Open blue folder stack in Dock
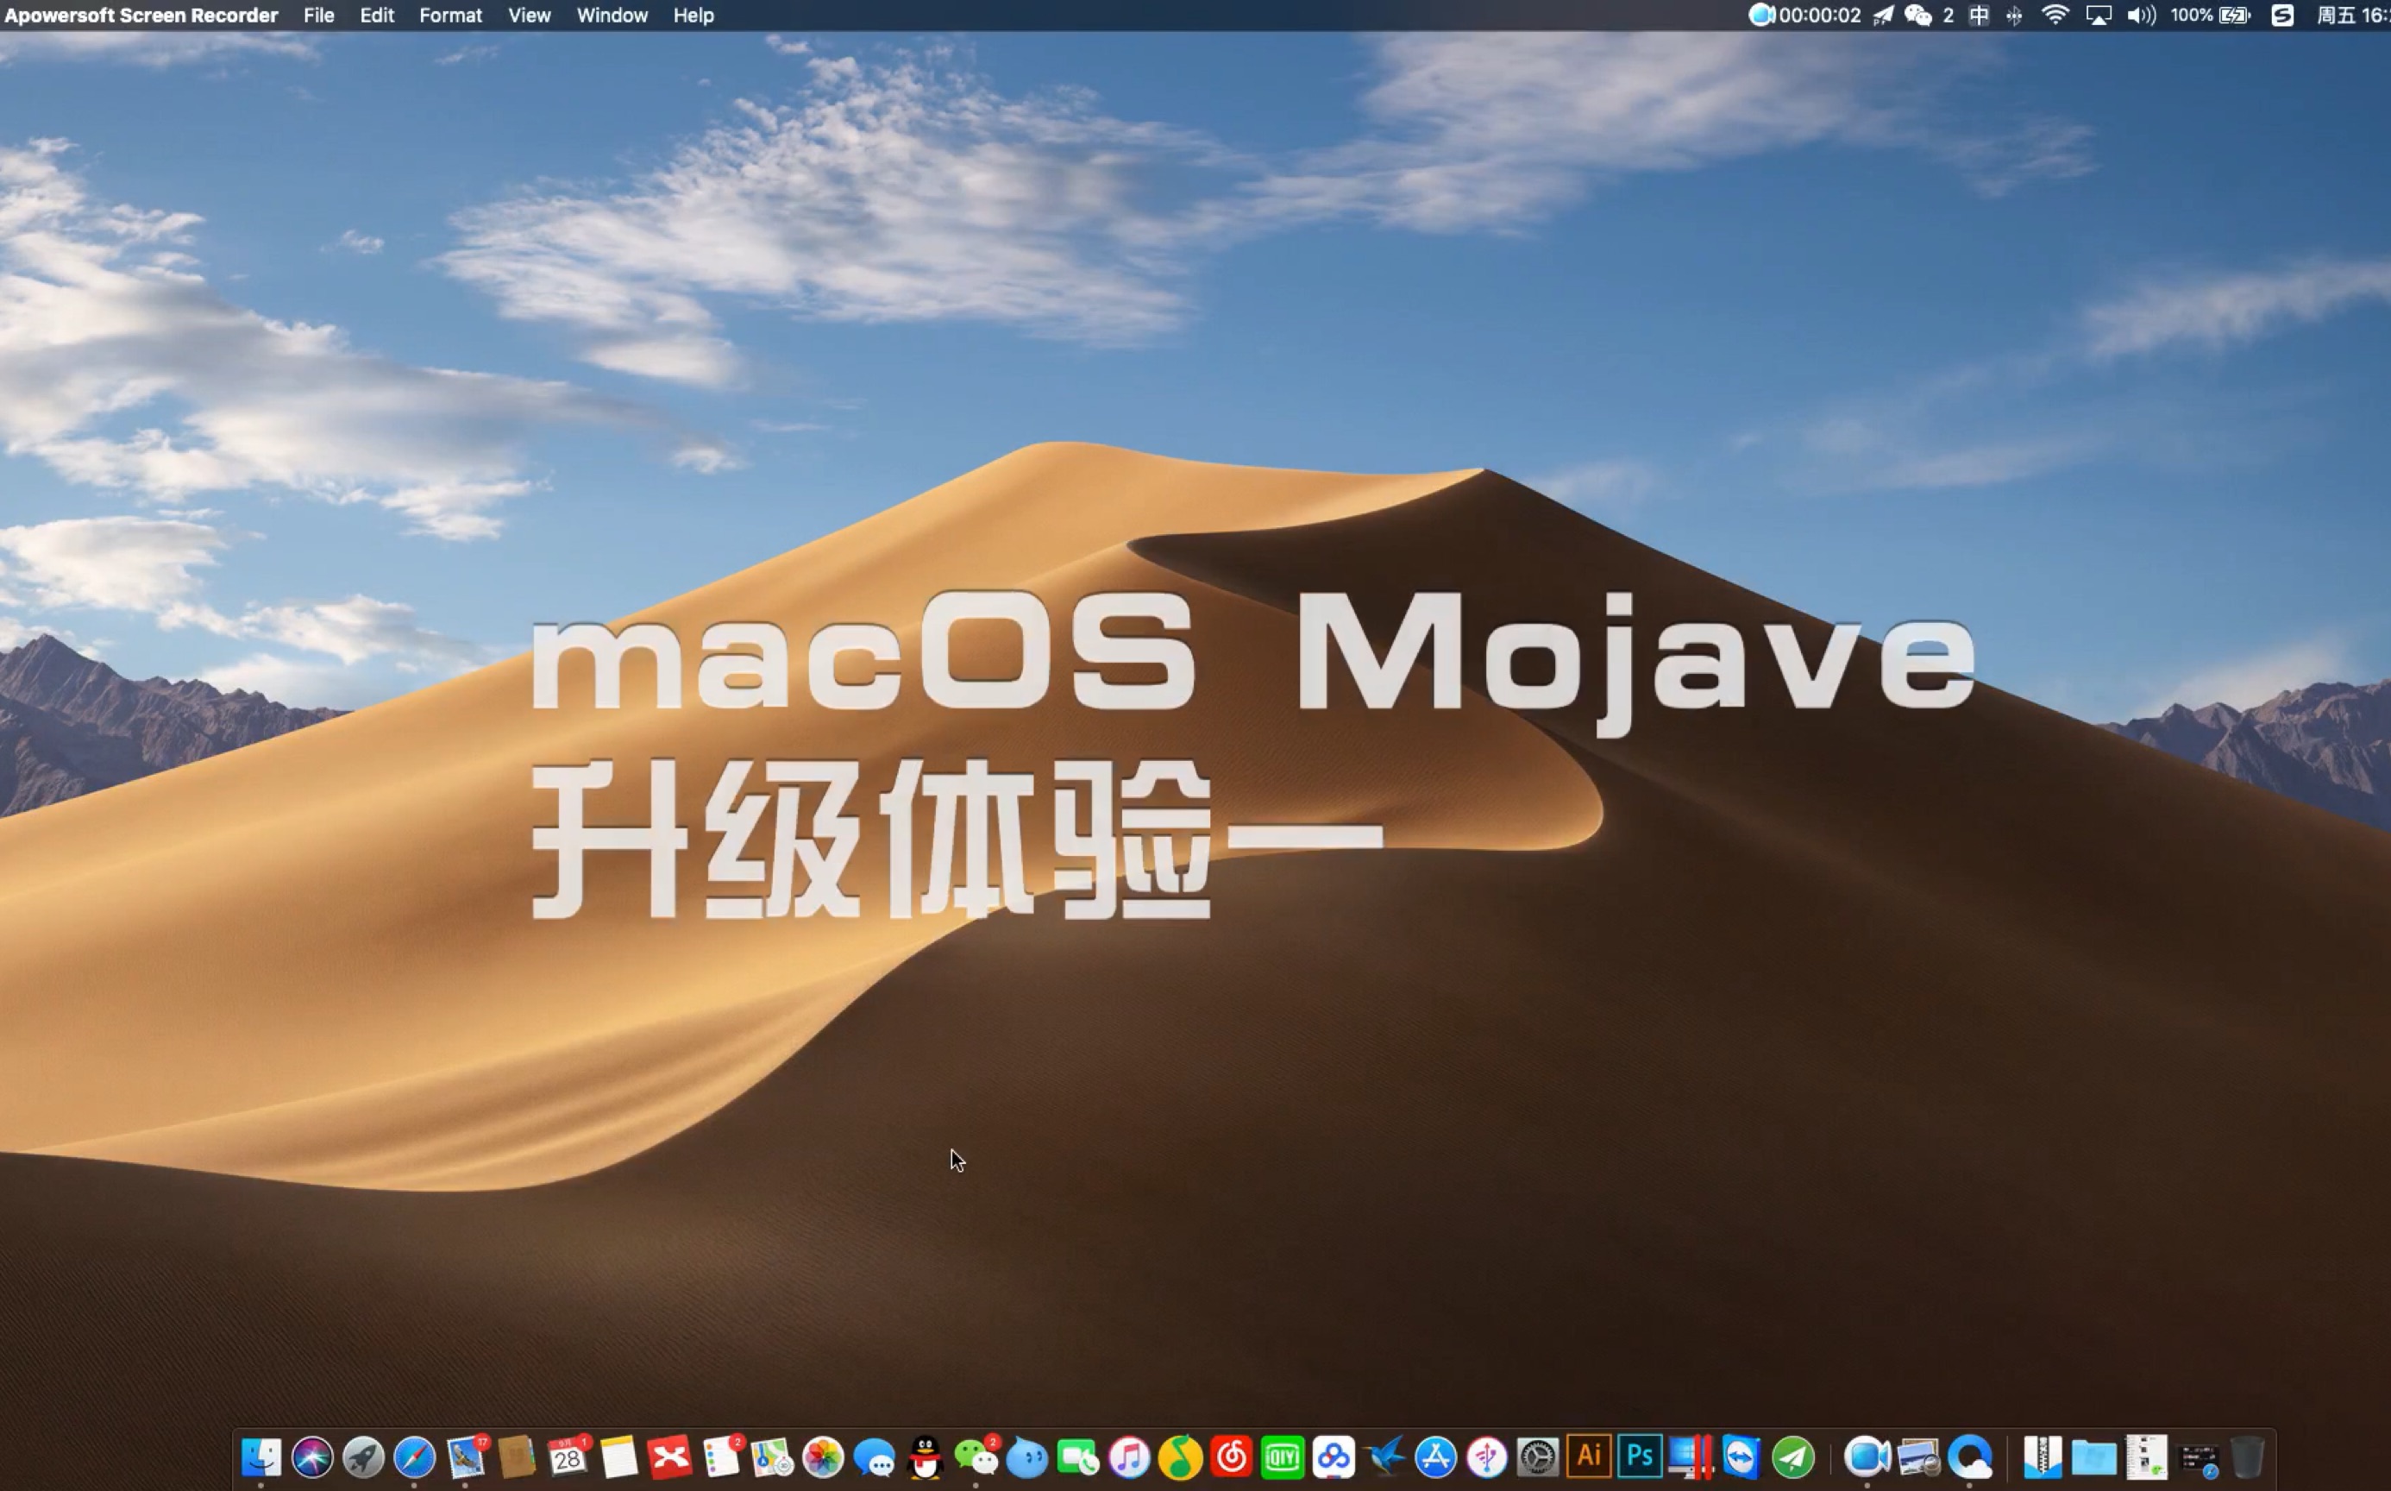2391x1491 pixels. click(2094, 1456)
